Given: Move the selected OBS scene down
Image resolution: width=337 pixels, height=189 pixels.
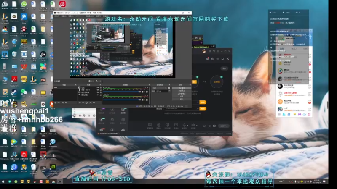Looking at the screenshot, I should point(66,103).
